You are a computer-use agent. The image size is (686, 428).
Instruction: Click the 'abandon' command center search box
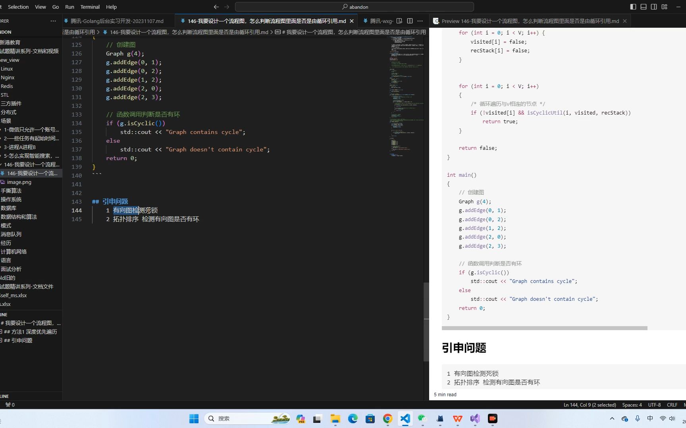click(x=355, y=7)
